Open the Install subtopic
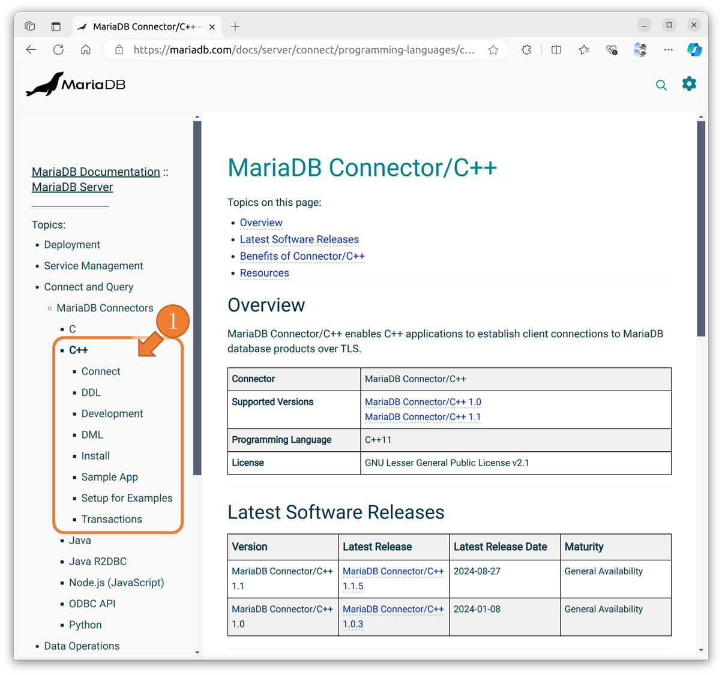 95,456
